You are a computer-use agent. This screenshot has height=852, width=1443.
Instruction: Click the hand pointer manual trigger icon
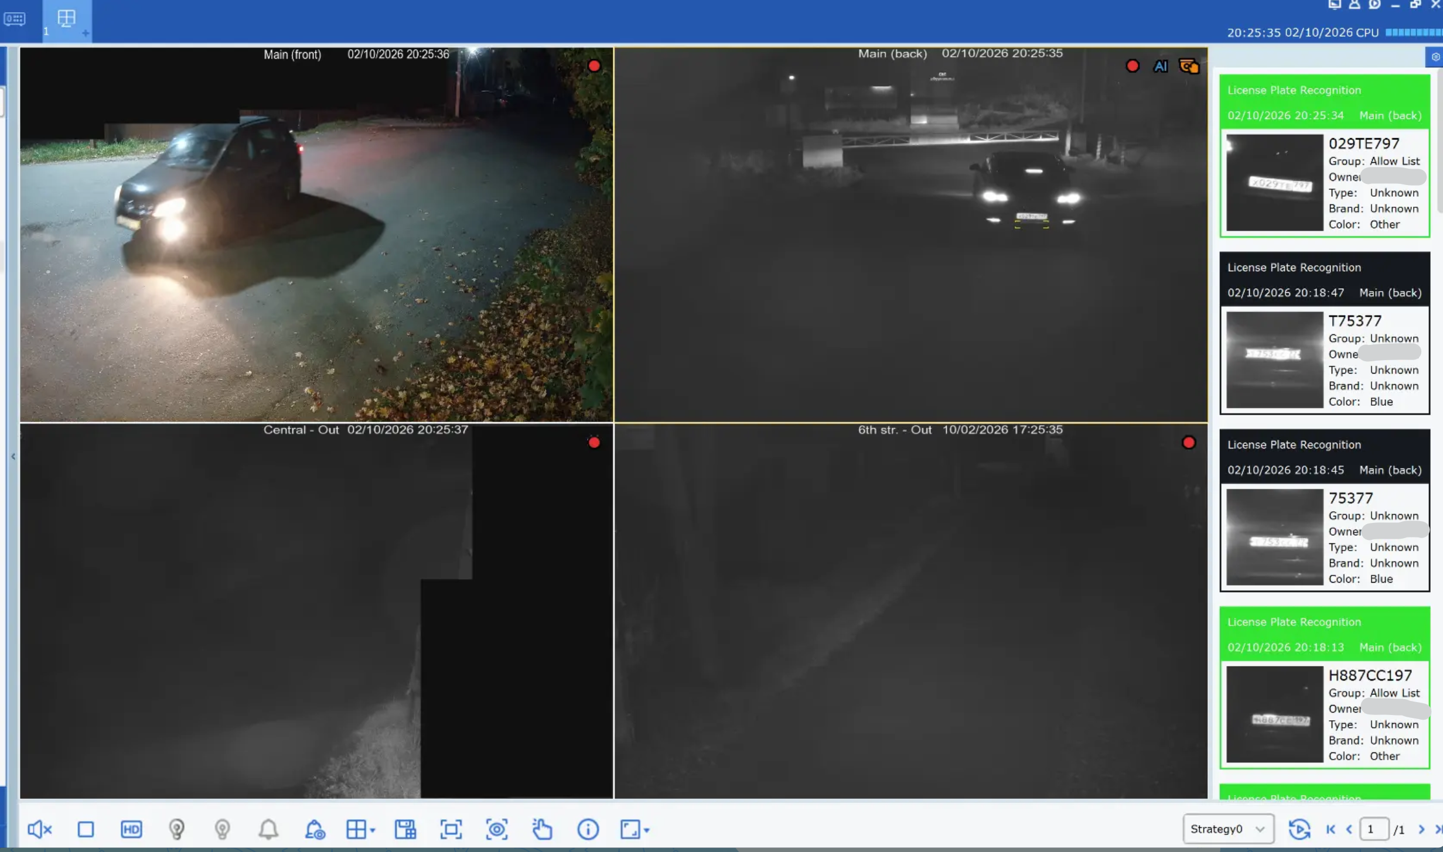click(x=542, y=829)
